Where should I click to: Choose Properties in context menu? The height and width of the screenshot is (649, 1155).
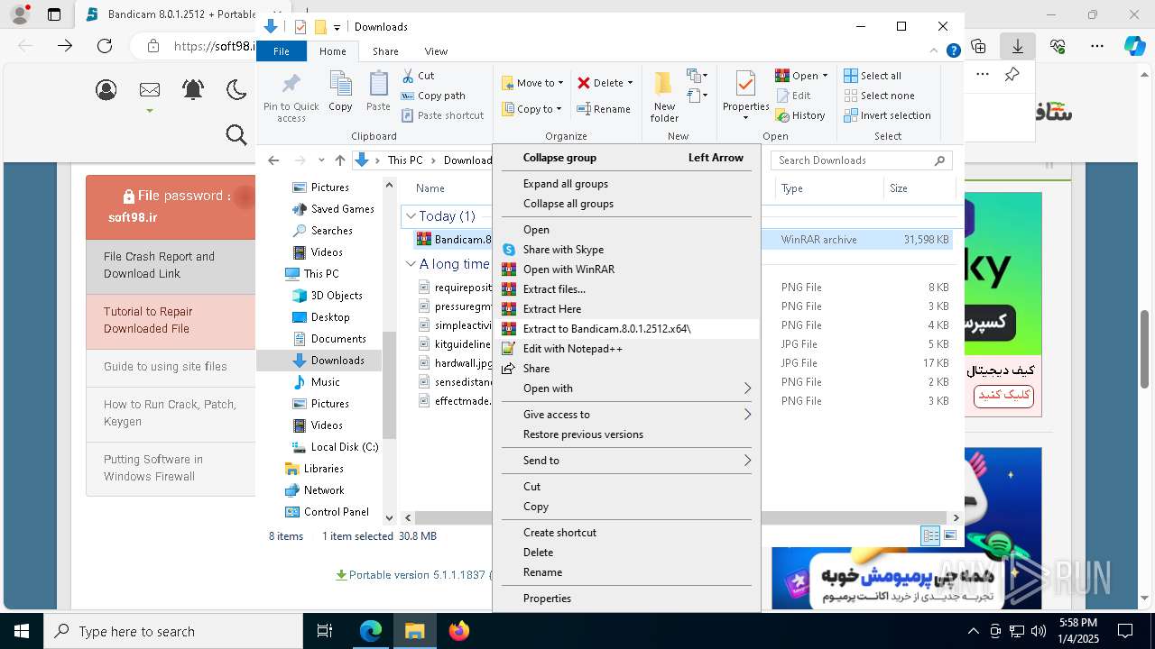click(x=626, y=599)
